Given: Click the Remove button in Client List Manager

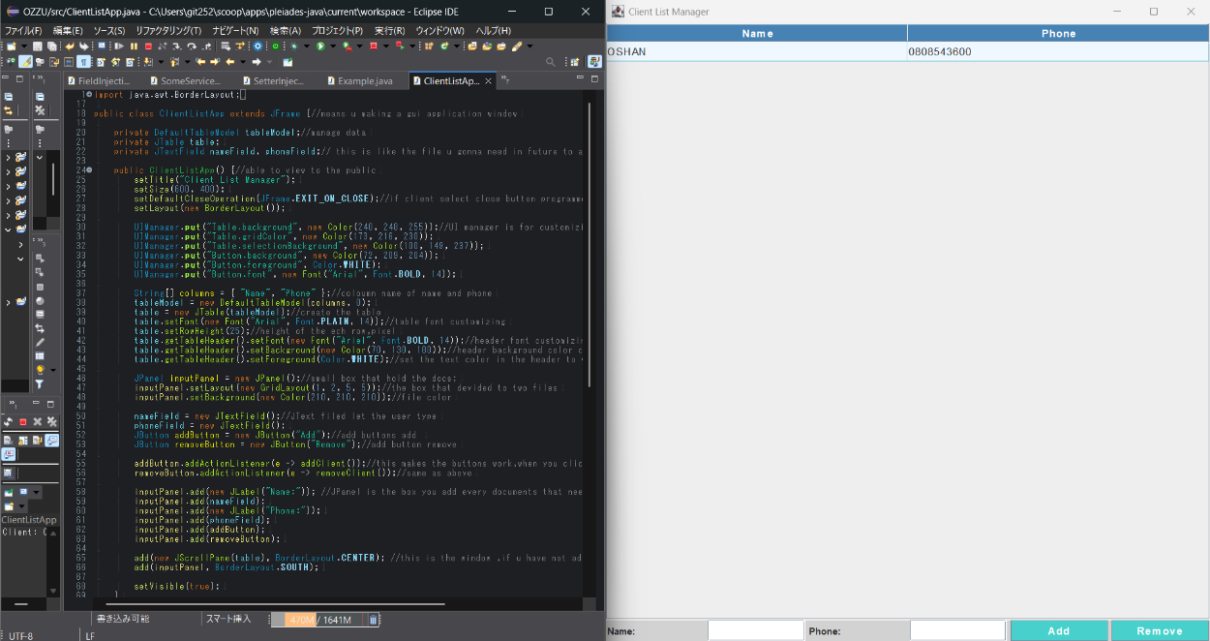Looking at the screenshot, I should point(1159,630).
